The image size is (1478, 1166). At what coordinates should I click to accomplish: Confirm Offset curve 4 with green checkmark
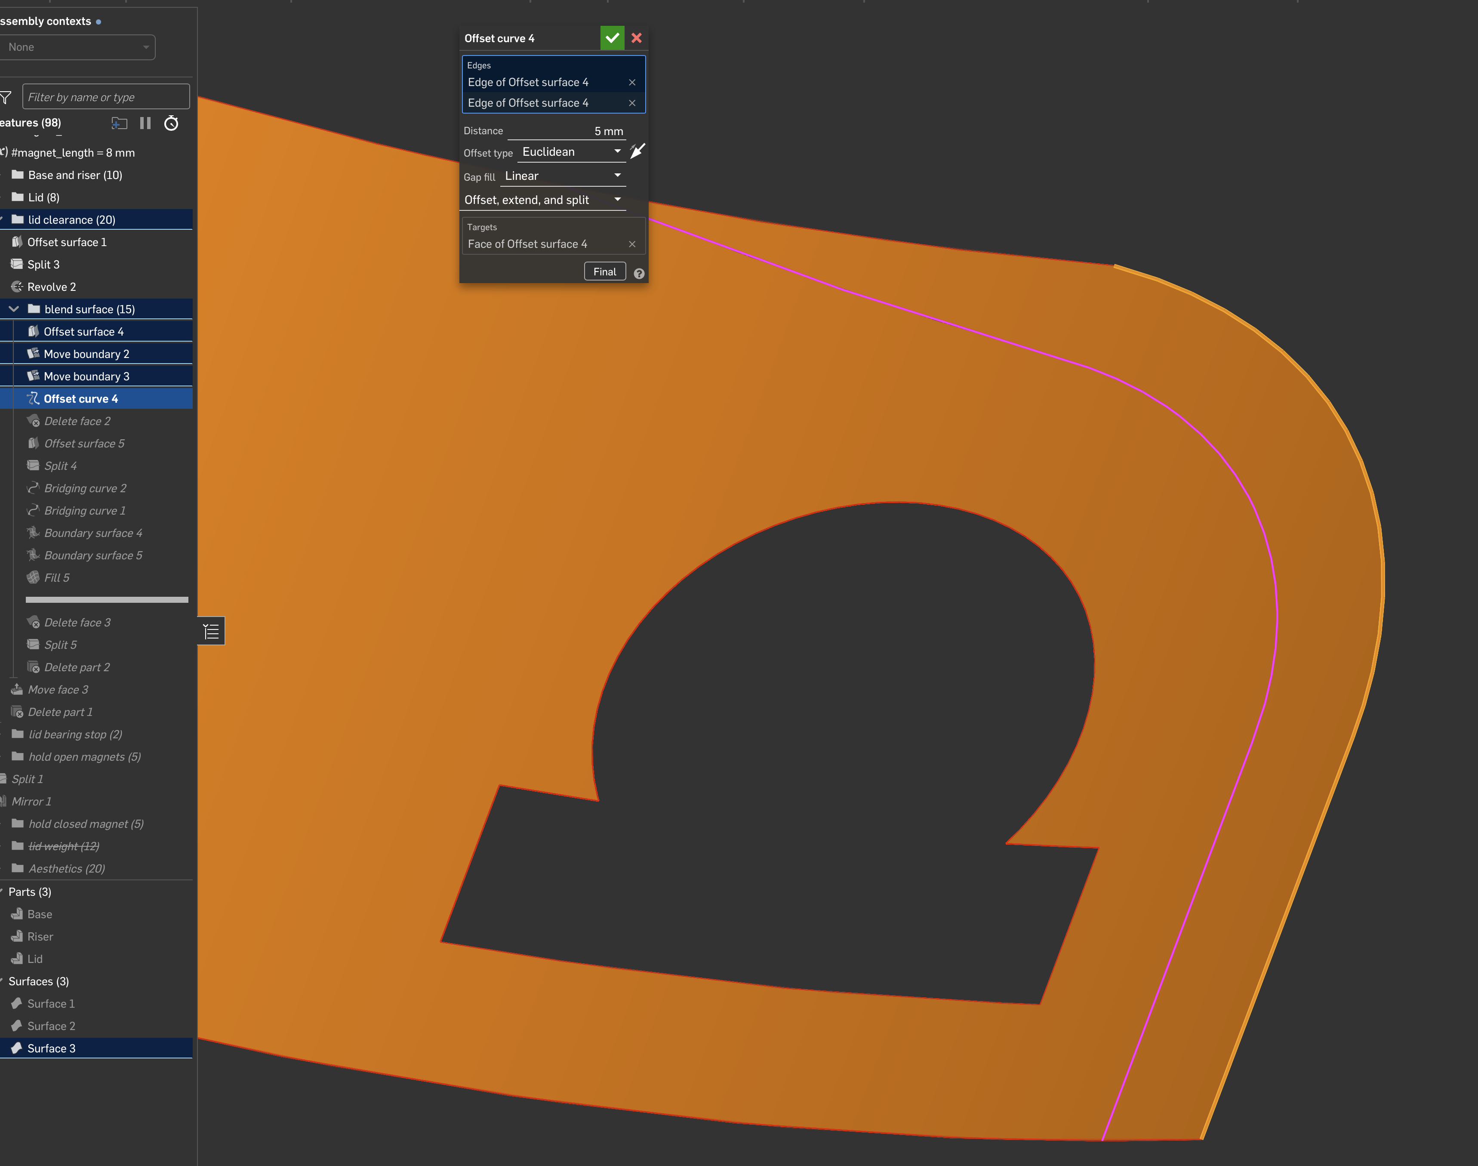coord(611,38)
